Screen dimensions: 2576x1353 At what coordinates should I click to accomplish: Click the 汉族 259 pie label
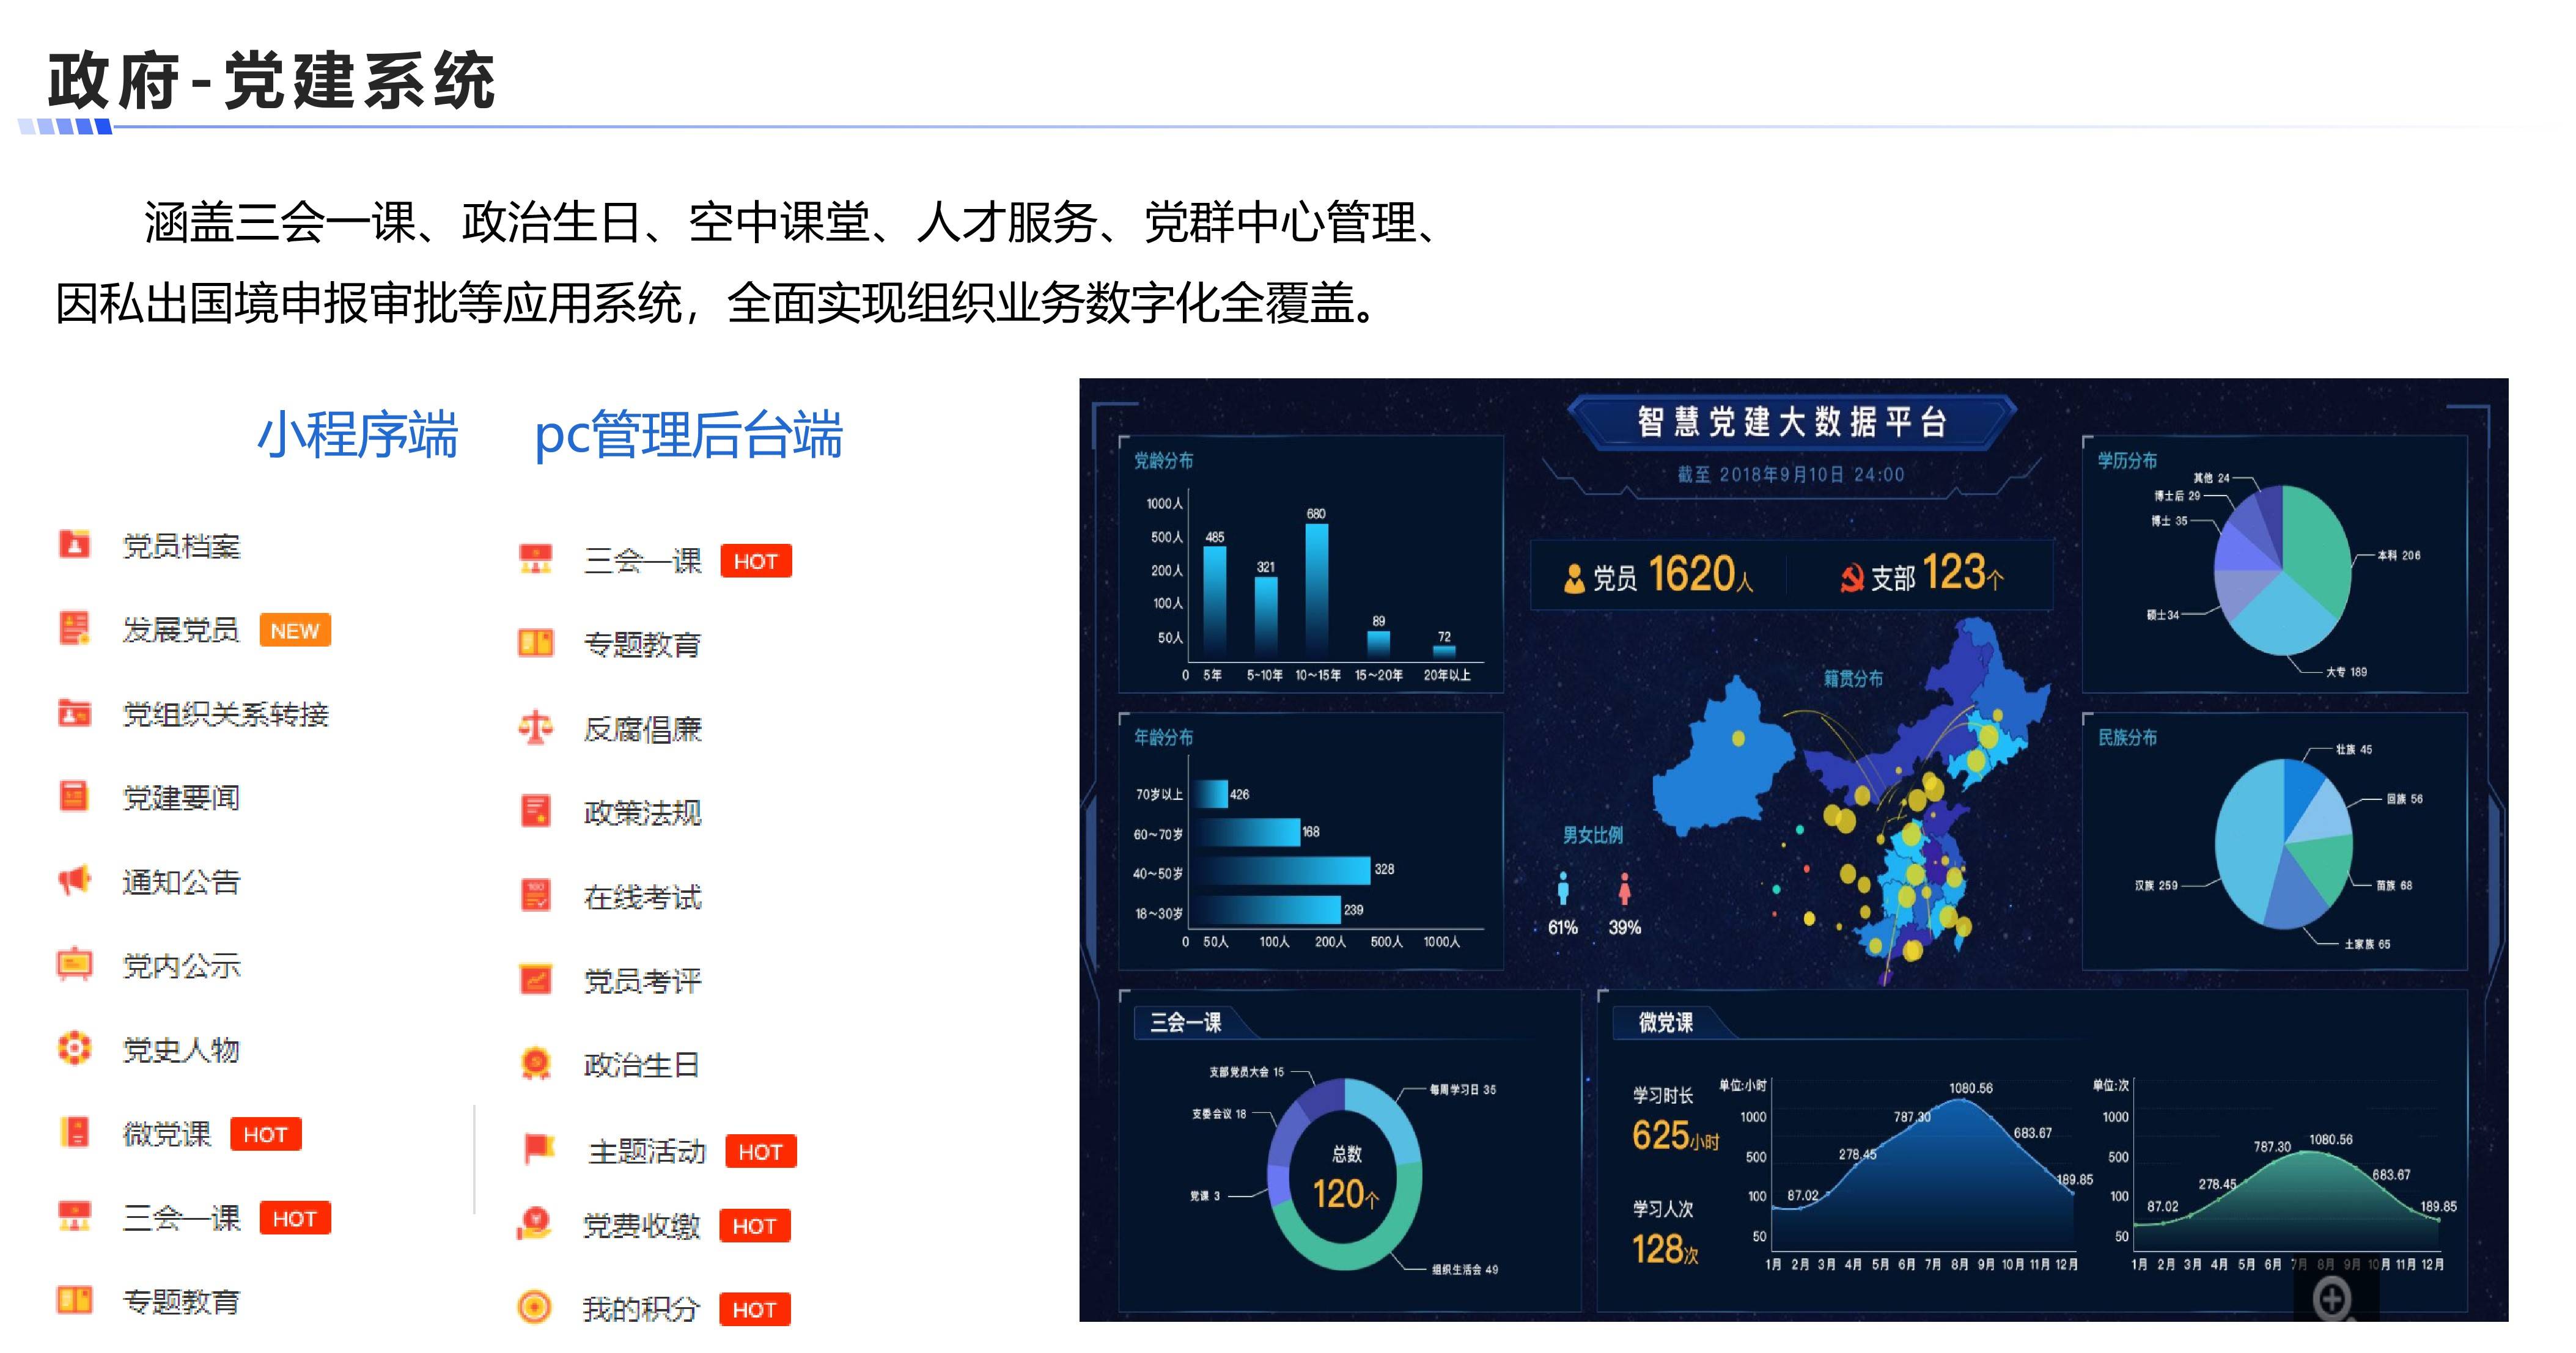click(x=2155, y=885)
